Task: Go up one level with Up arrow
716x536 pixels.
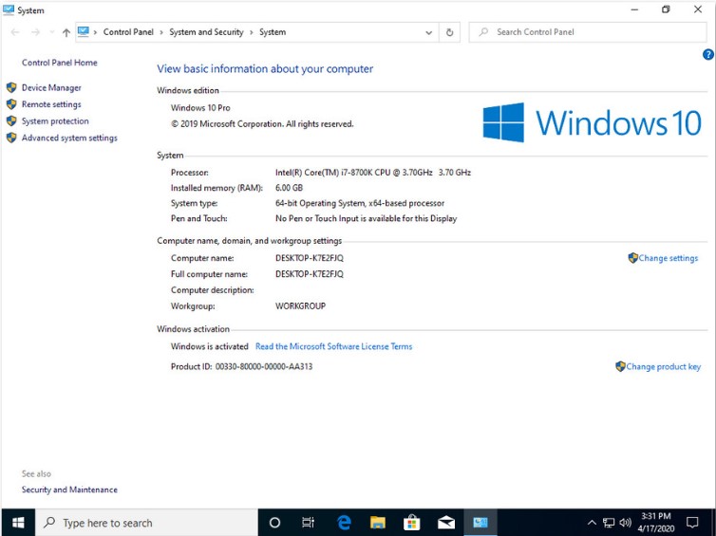Action: coord(66,32)
